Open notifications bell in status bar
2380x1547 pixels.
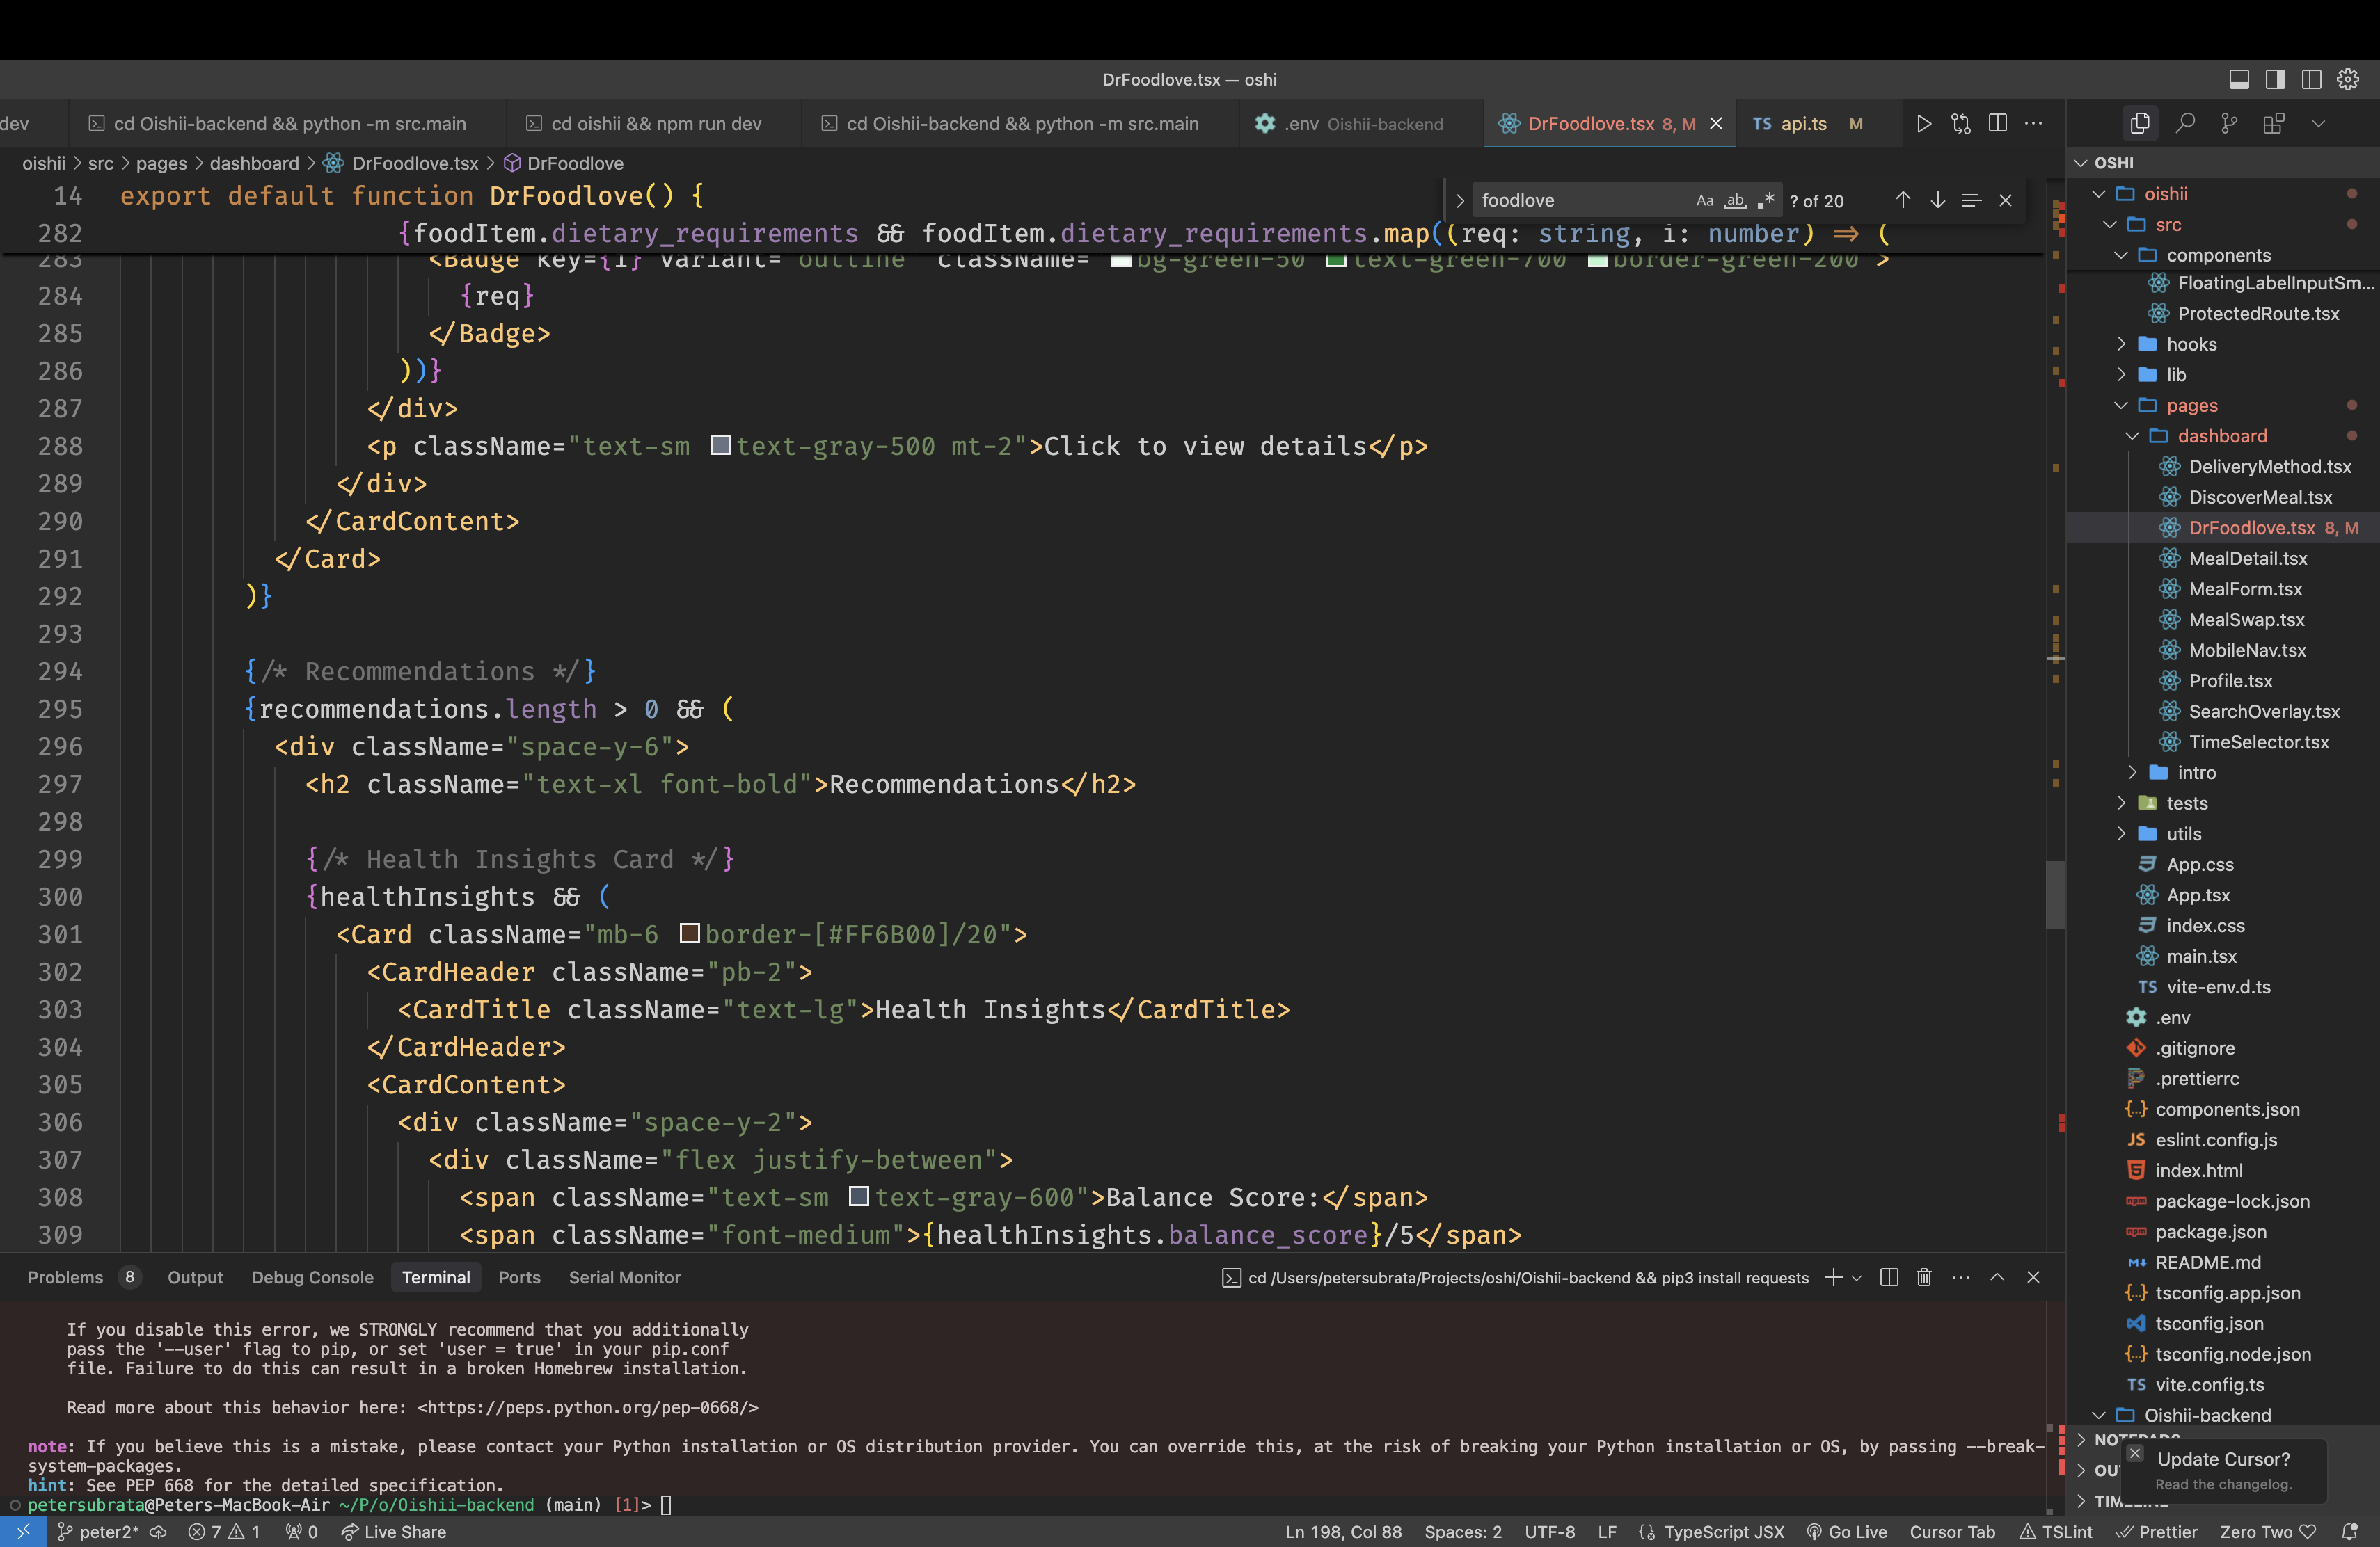[x=2349, y=1532]
